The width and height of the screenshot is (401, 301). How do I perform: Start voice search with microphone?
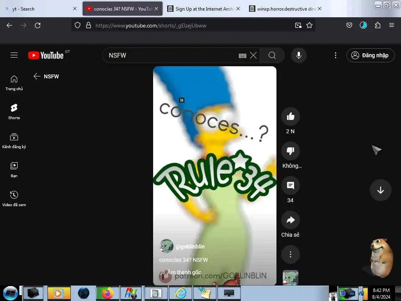point(299,55)
